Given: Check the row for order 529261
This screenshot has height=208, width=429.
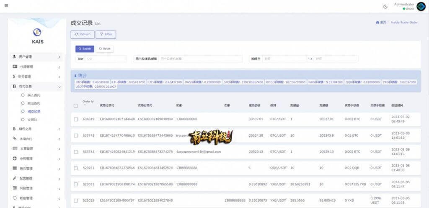Looking at the screenshot, I should pyautogui.click(x=75, y=168).
